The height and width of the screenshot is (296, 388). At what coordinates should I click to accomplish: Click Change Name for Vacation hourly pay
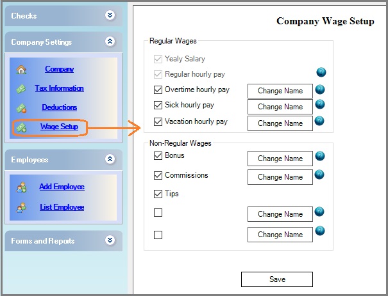pyautogui.click(x=280, y=123)
